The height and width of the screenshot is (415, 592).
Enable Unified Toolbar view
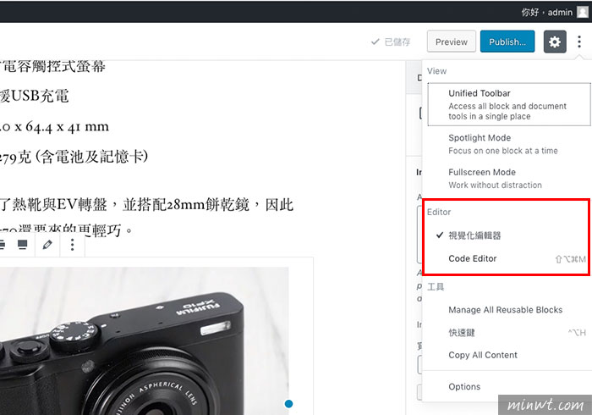[509, 104]
